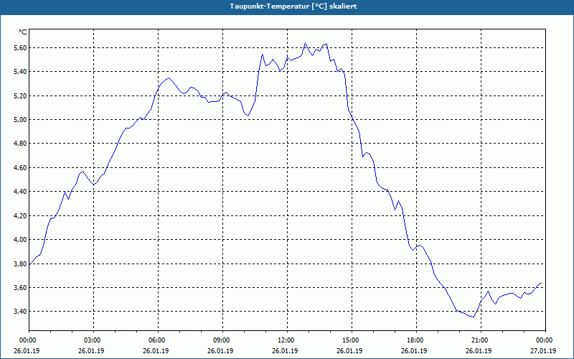Click the '26.01.19' date under 21:00
This screenshot has height=359, width=574.
pos(479,350)
